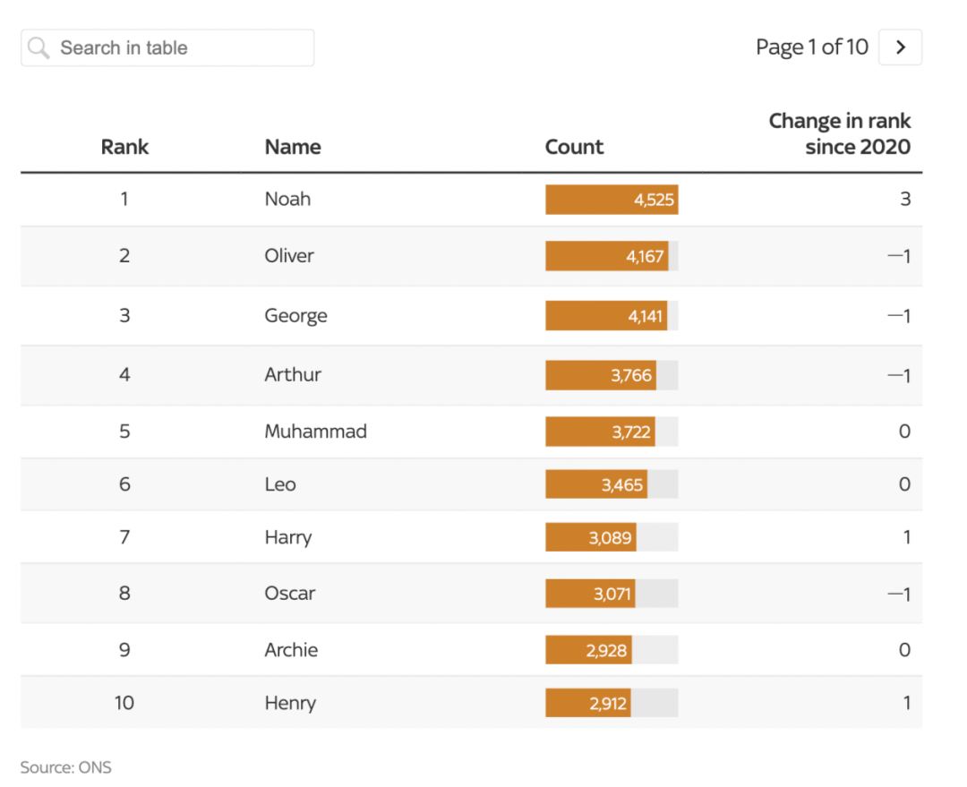Select the Harry row name

click(x=288, y=538)
